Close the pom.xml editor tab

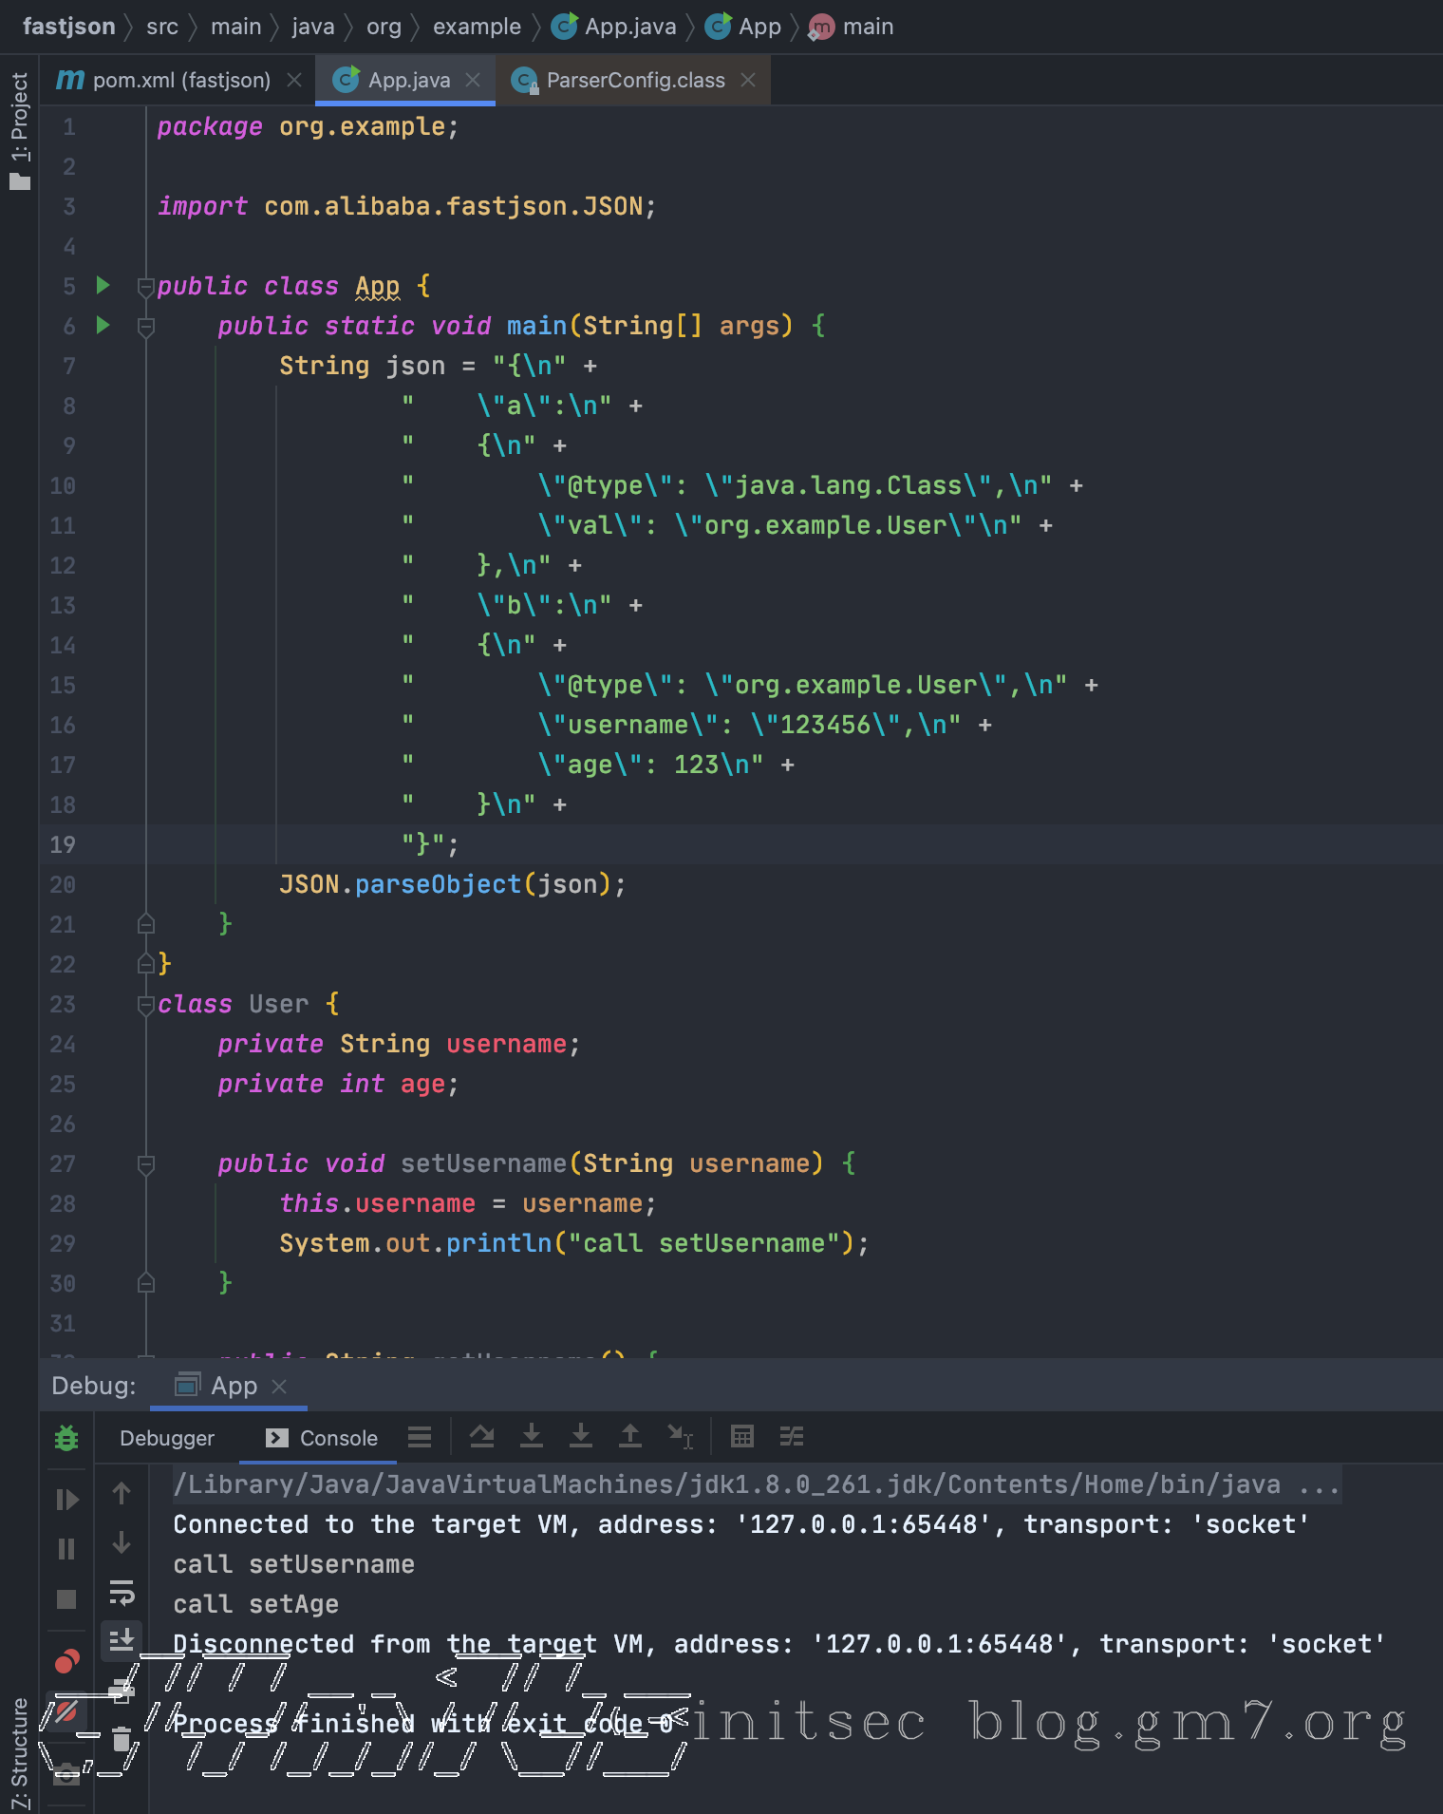pos(294,81)
